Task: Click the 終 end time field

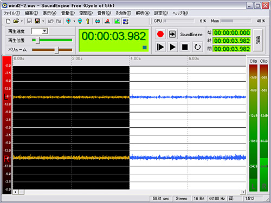Action: click(x=232, y=41)
